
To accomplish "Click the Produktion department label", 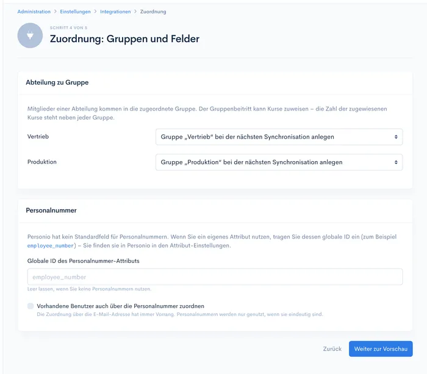I will pos(42,162).
